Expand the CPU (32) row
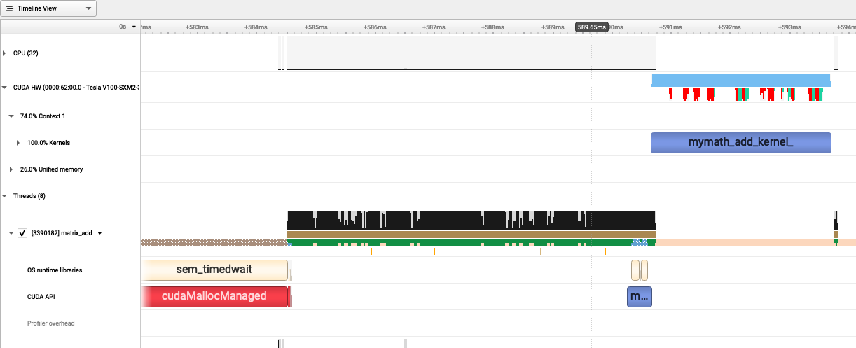Viewport: 856px width, 348px height. (4, 53)
